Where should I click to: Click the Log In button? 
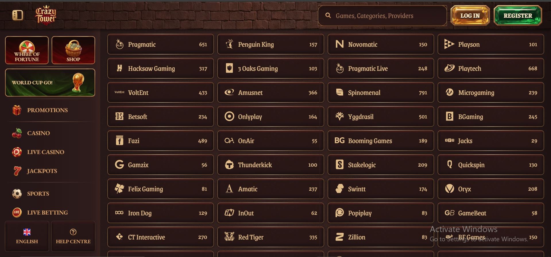click(x=470, y=15)
